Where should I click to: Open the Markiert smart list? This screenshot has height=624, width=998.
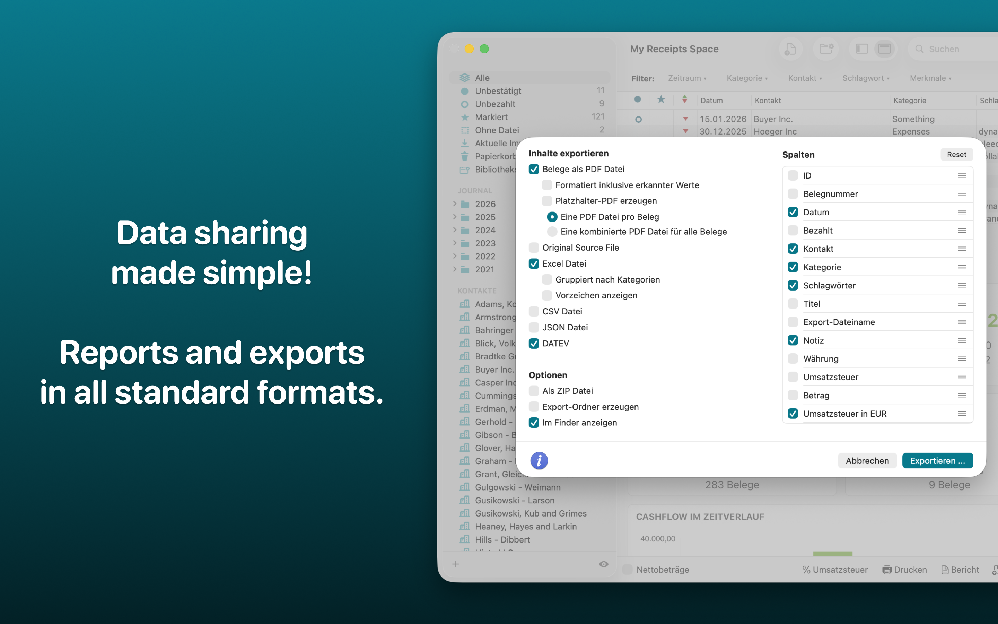click(x=491, y=117)
